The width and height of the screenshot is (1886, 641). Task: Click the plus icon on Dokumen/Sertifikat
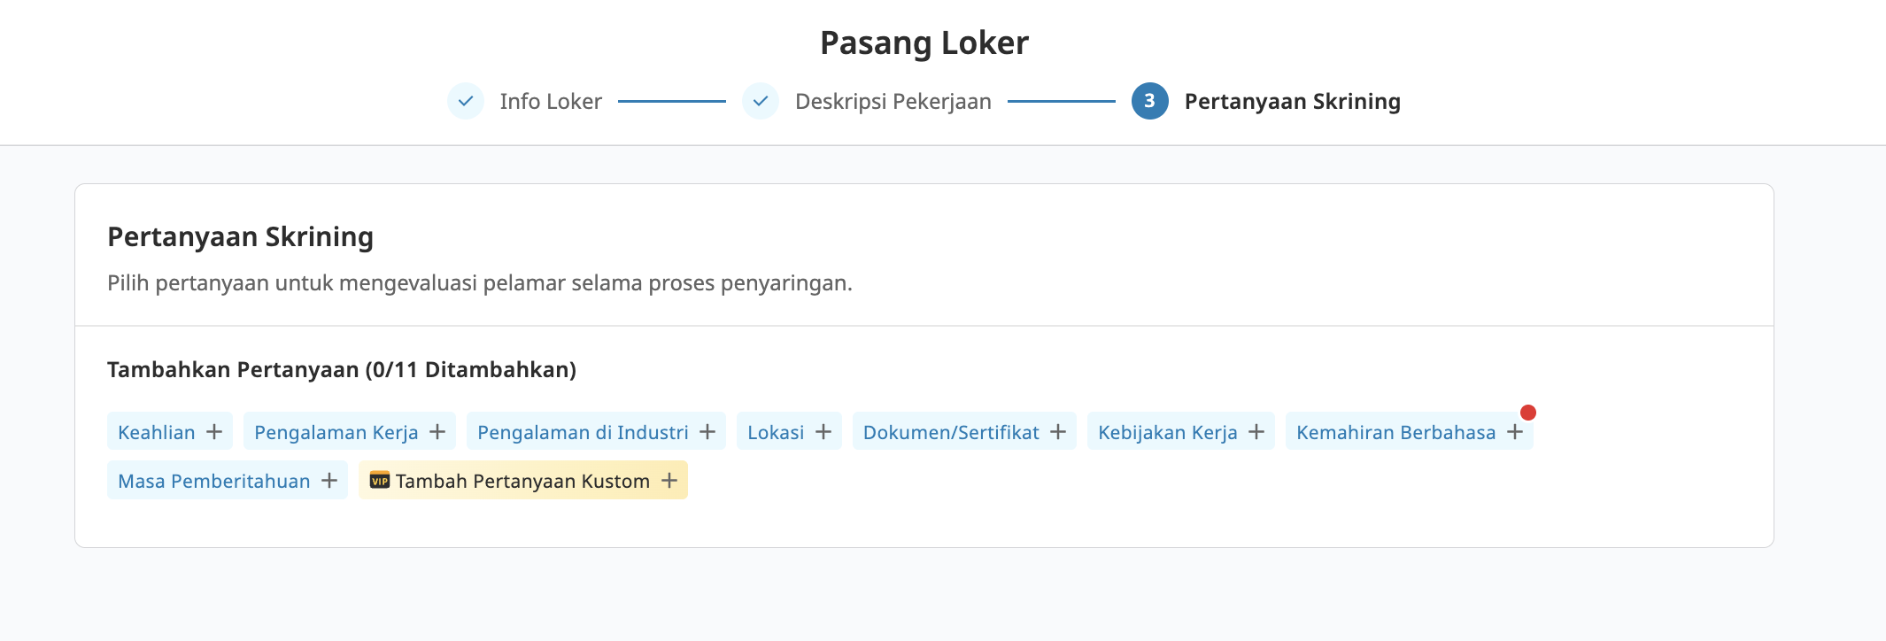[1058, 432]
